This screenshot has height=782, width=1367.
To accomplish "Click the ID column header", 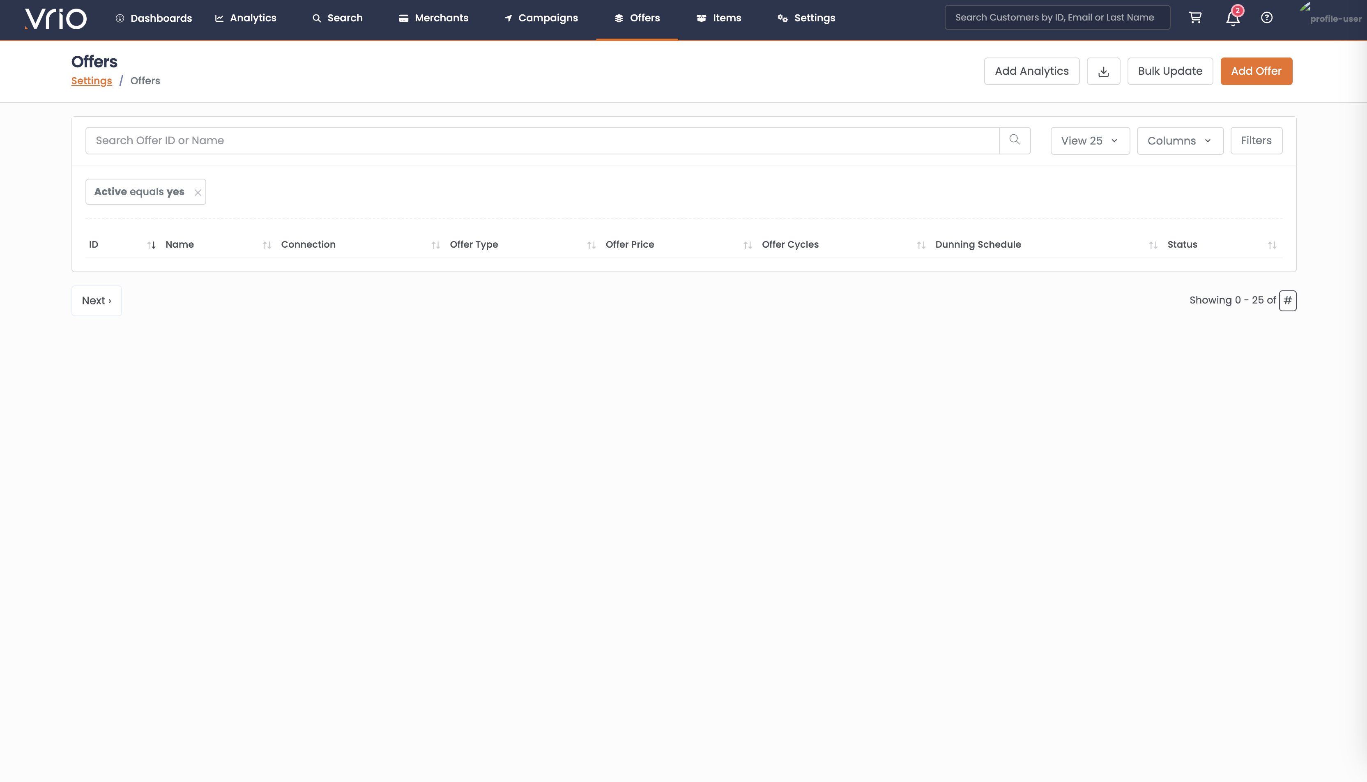I will pyautogui.click(x=94, y=245).
